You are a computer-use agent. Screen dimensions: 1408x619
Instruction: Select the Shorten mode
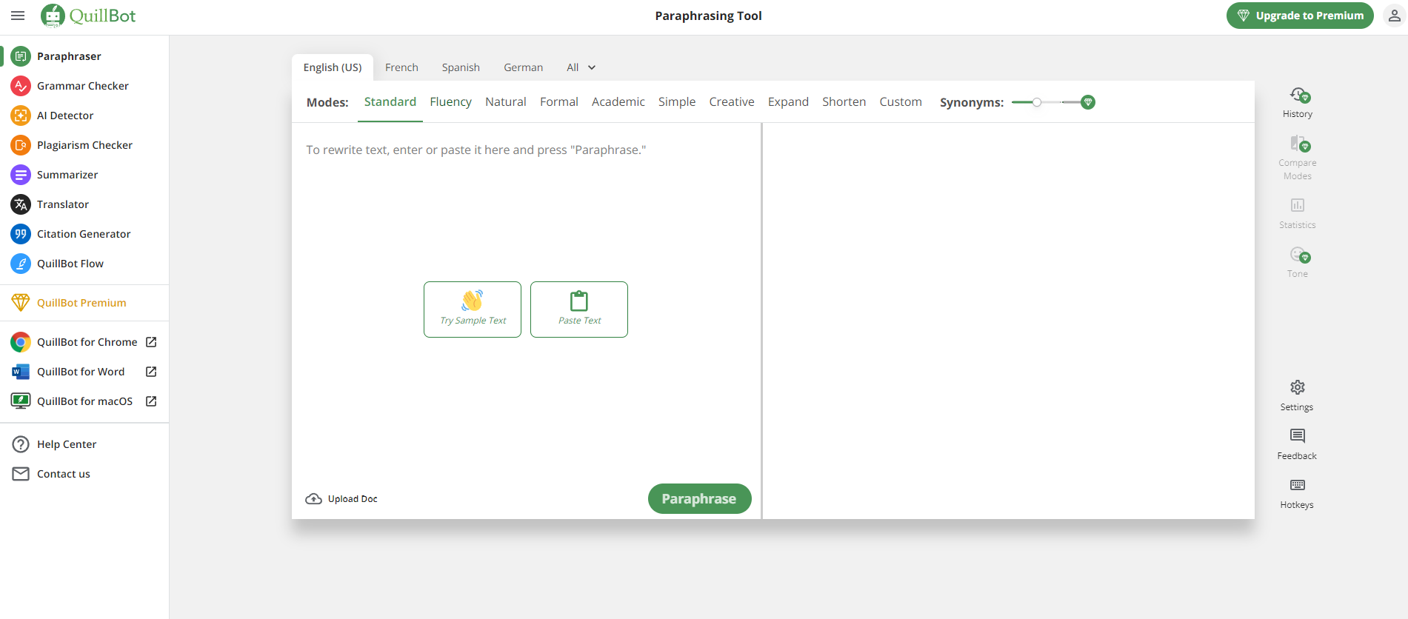[x=844, y=101]
